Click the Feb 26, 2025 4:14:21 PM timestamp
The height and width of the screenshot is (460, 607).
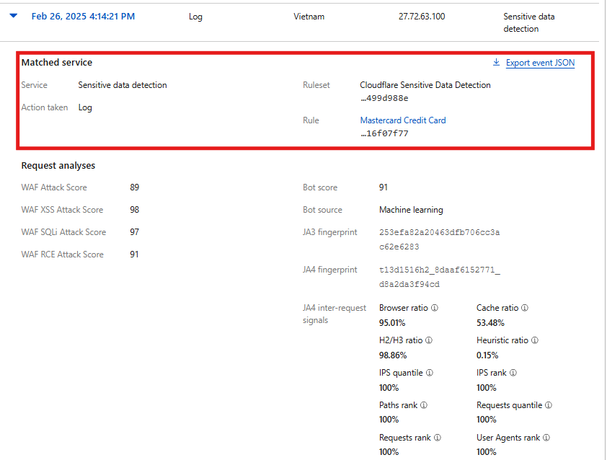tap(83, 17)
